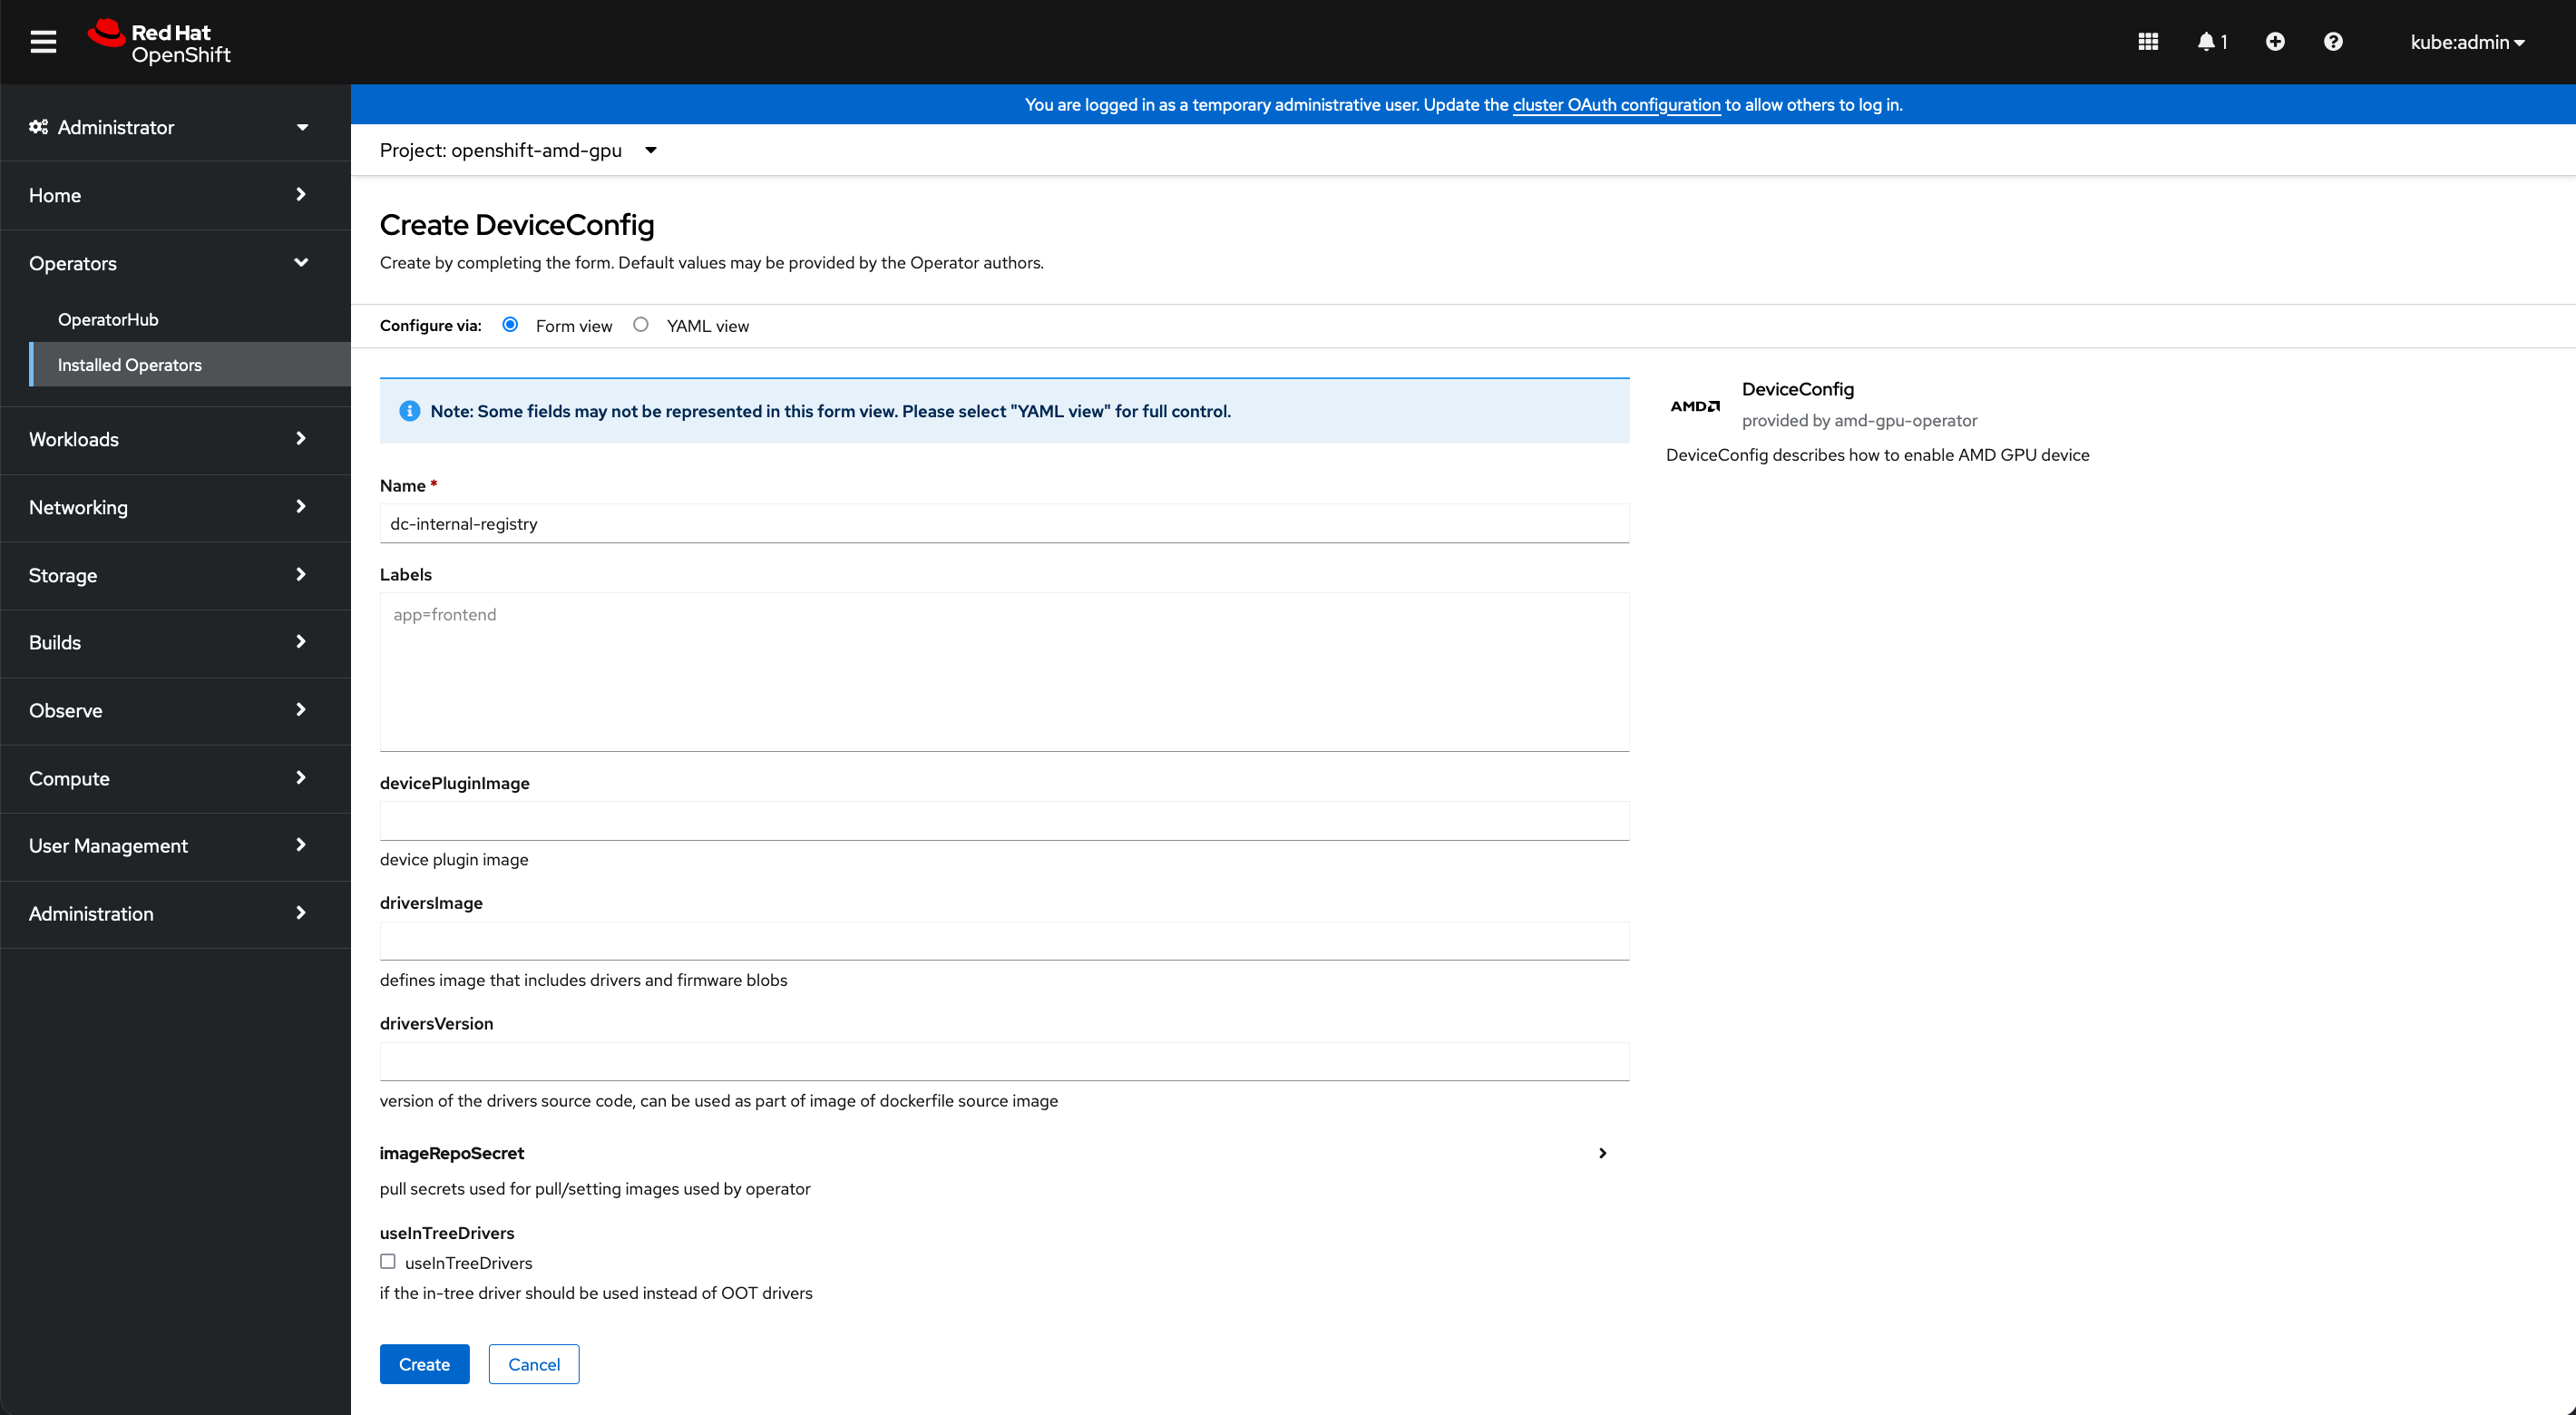Click the Name input field
The width and height of the screenshot is (2576, 1415).
pyautogui.click(x=1005, y=522)
